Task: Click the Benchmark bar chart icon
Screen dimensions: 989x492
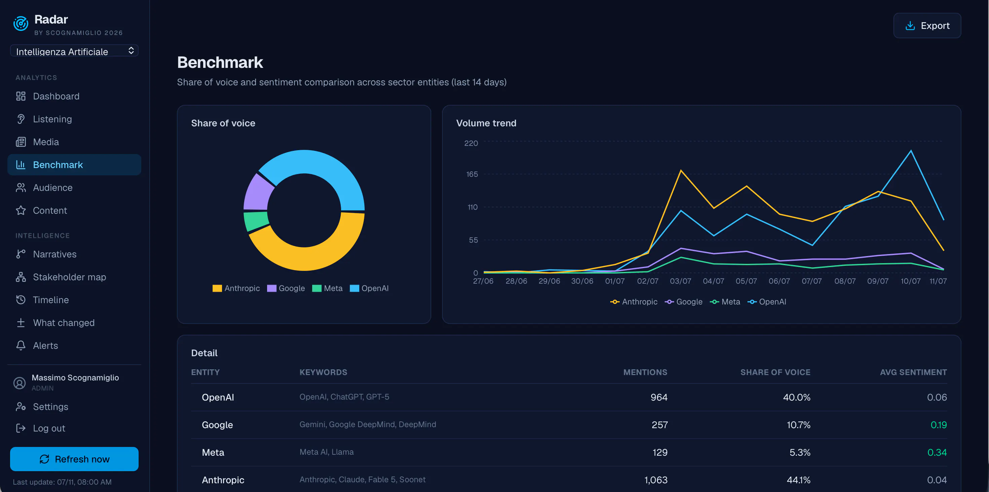Action: point(21,165)
